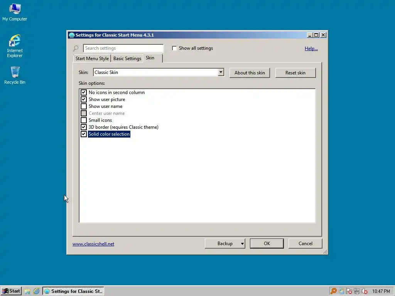
Task: Open the Skin dropdown arrow
Action: point(221,72)
